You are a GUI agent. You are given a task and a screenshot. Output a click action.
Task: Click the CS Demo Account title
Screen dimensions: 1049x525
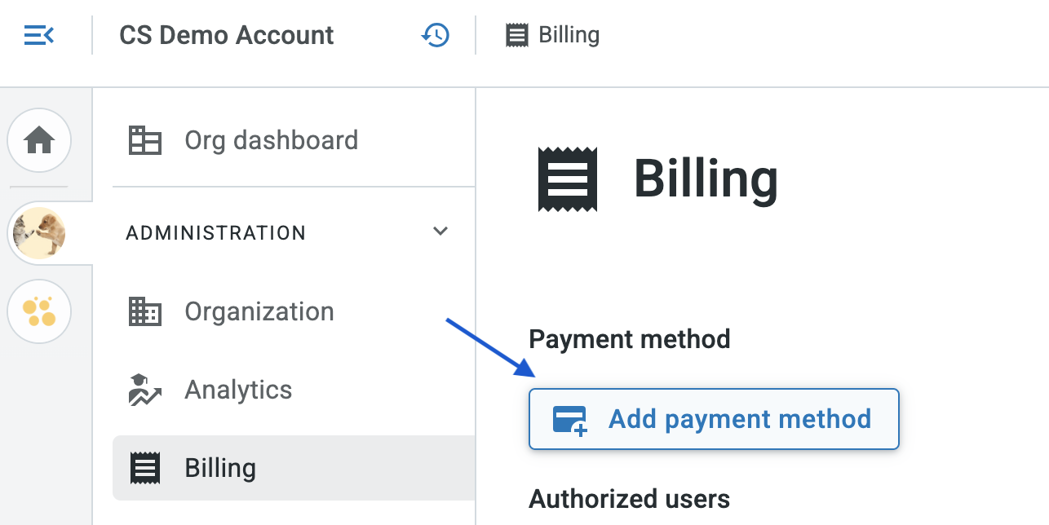tap(227, 35)
